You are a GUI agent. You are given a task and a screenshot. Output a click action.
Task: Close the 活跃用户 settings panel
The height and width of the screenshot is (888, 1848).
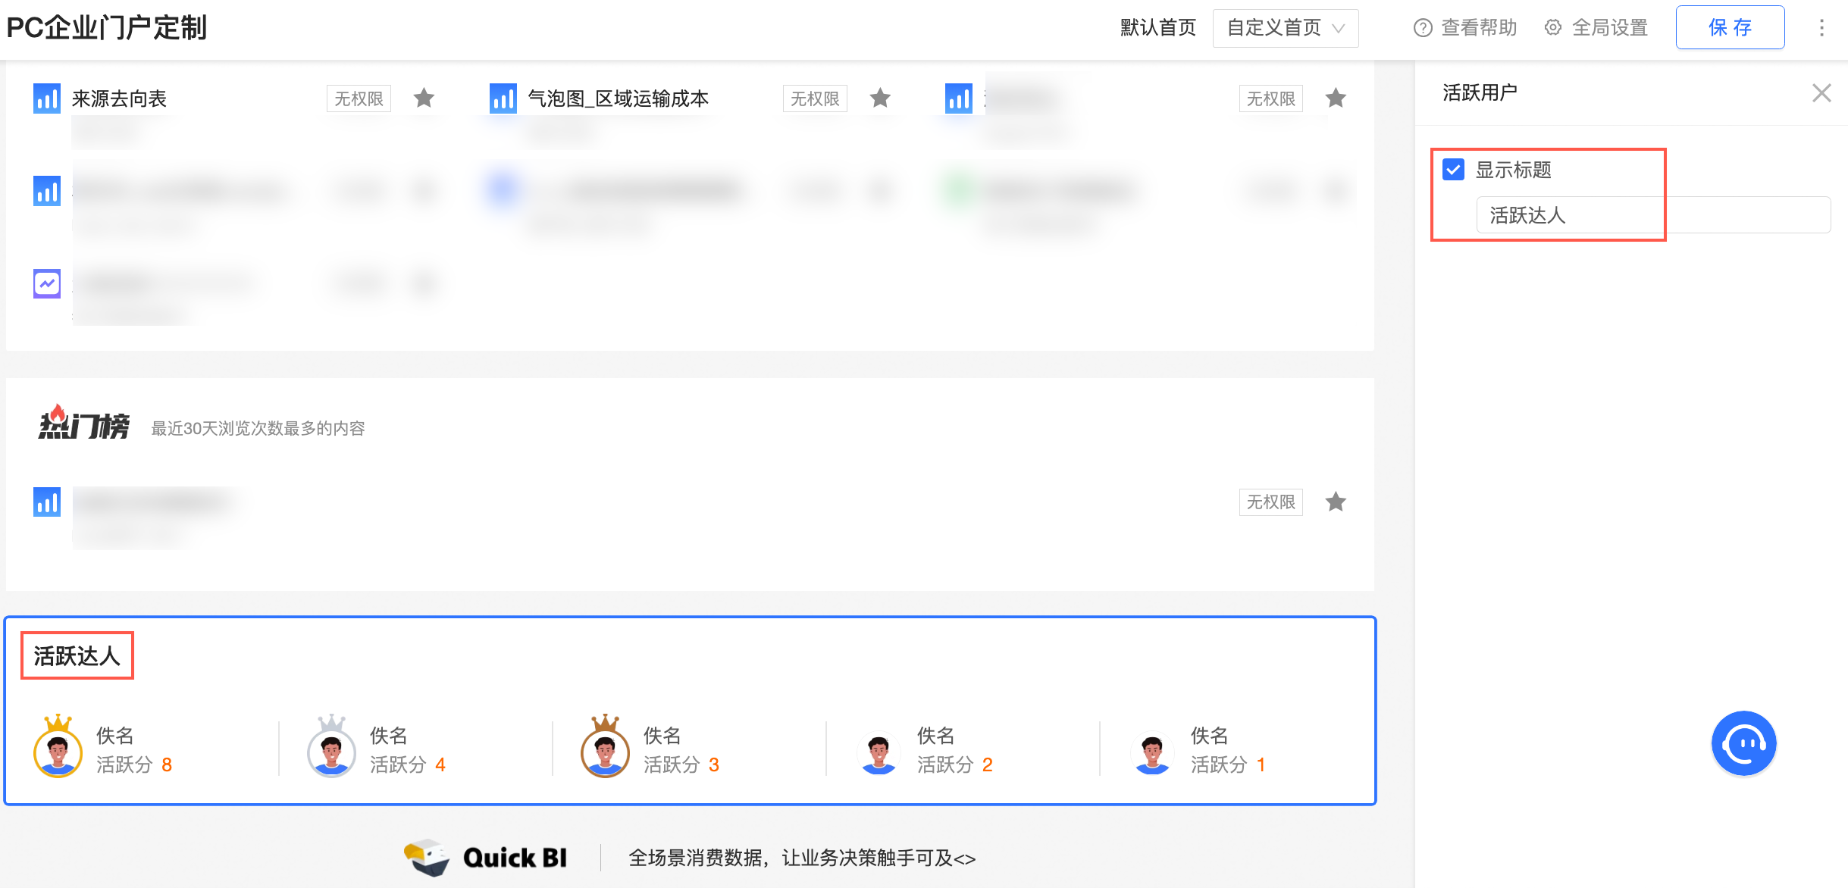(1821, 93)
